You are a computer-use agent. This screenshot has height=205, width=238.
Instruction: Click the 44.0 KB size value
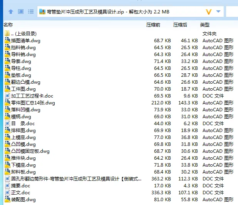163,124
